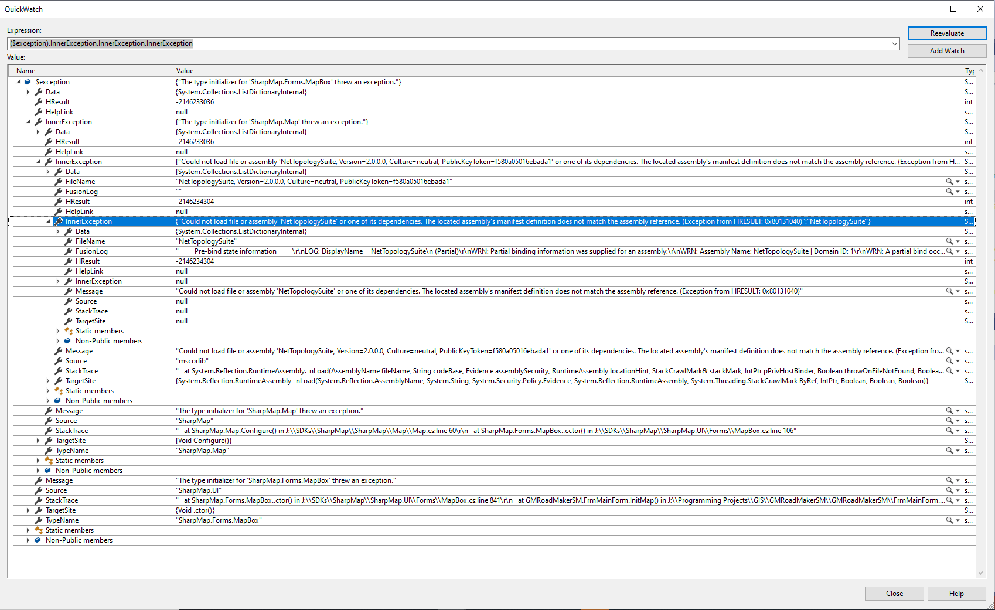Open visualizer for TypeName 'SharpMap.Forms.MapBox'
995x610 pixels.
pos(949,520)
